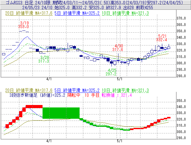Click the 安297.2(24/04/25) period low in the title

click(x=165, y=2)
